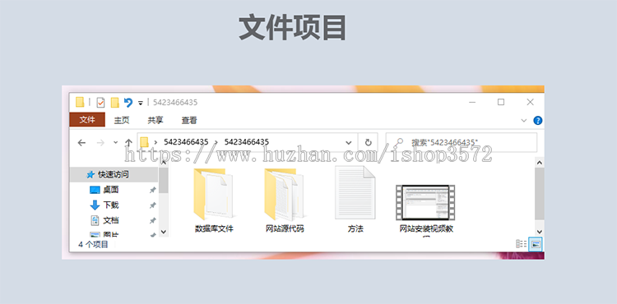
Task: Click the folder icon in the title bar
Action: point(80,103)
